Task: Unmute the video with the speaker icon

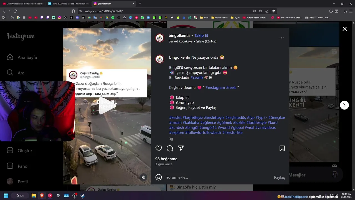Action: tap(143, 177)
